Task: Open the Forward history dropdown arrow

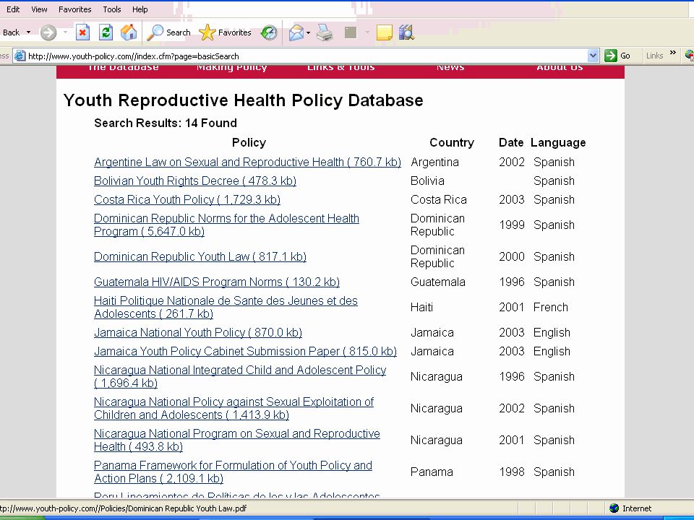Action: (65, 32)
